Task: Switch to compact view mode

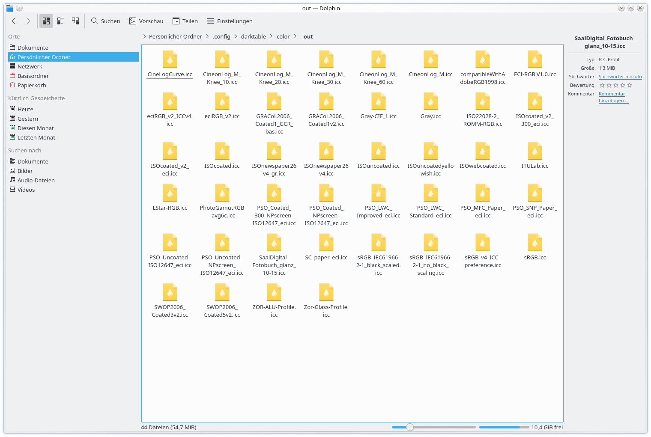Action: coord(61,21)
